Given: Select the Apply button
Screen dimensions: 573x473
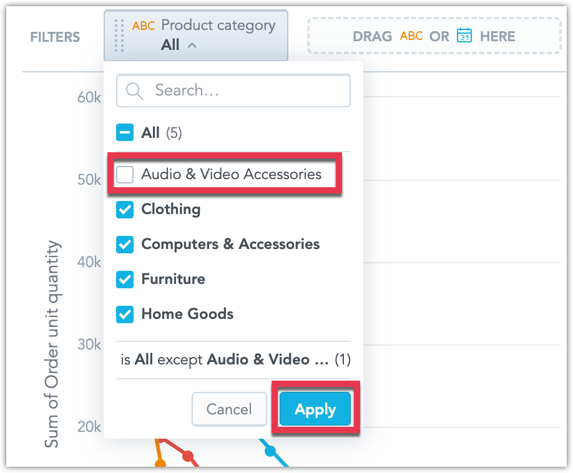Looking at the screenshot, I should (x=315, y=409).
